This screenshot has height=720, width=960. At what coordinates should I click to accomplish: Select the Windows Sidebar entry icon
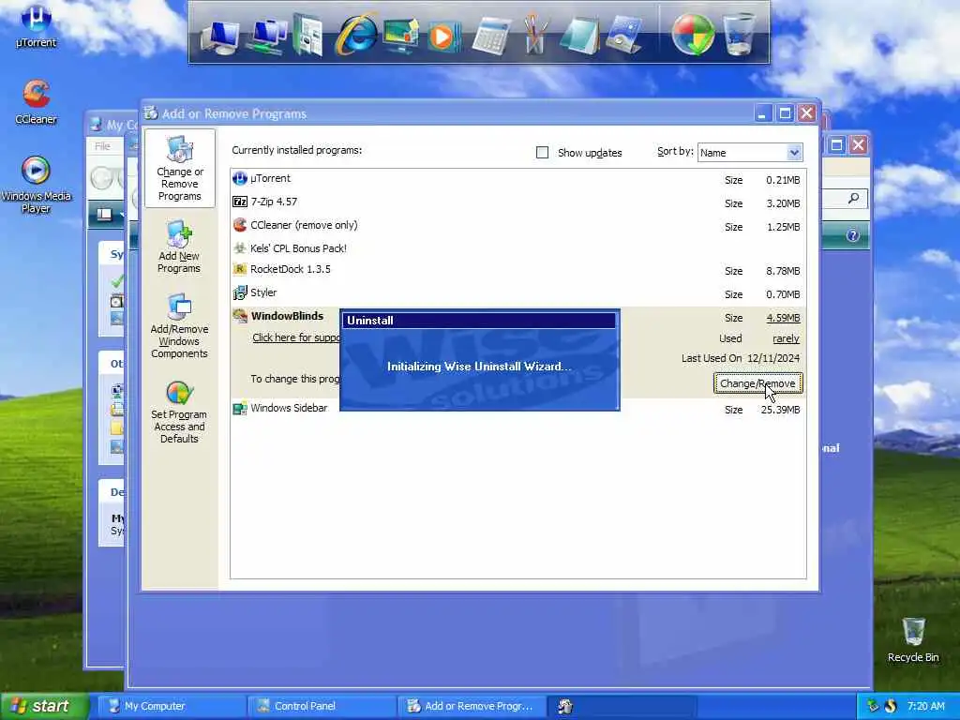[240, 409]
